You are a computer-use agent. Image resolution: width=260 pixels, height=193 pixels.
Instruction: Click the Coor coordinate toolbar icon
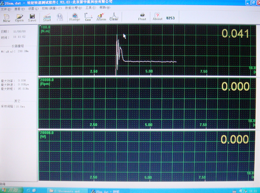88,17
